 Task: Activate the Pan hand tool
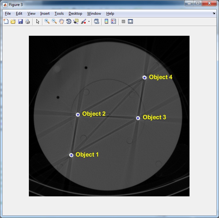tap(61, 22)
